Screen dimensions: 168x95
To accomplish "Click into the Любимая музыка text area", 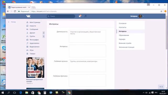I will coord(87,66).
